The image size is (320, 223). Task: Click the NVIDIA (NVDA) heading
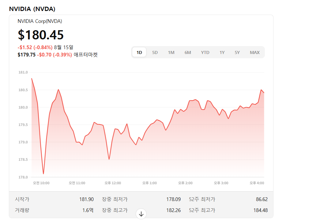click(32, 9)
